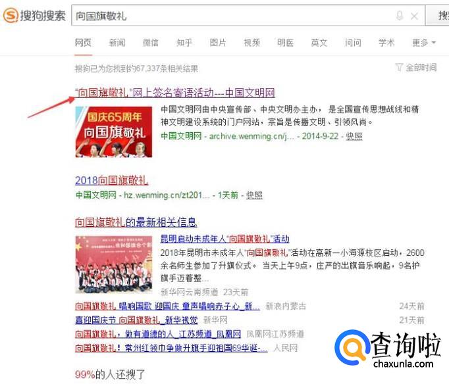This screenshot has height=384, width=449.
Task: Open 常州红领巾争做升旗手 link
Action: [x=171, y=348]
